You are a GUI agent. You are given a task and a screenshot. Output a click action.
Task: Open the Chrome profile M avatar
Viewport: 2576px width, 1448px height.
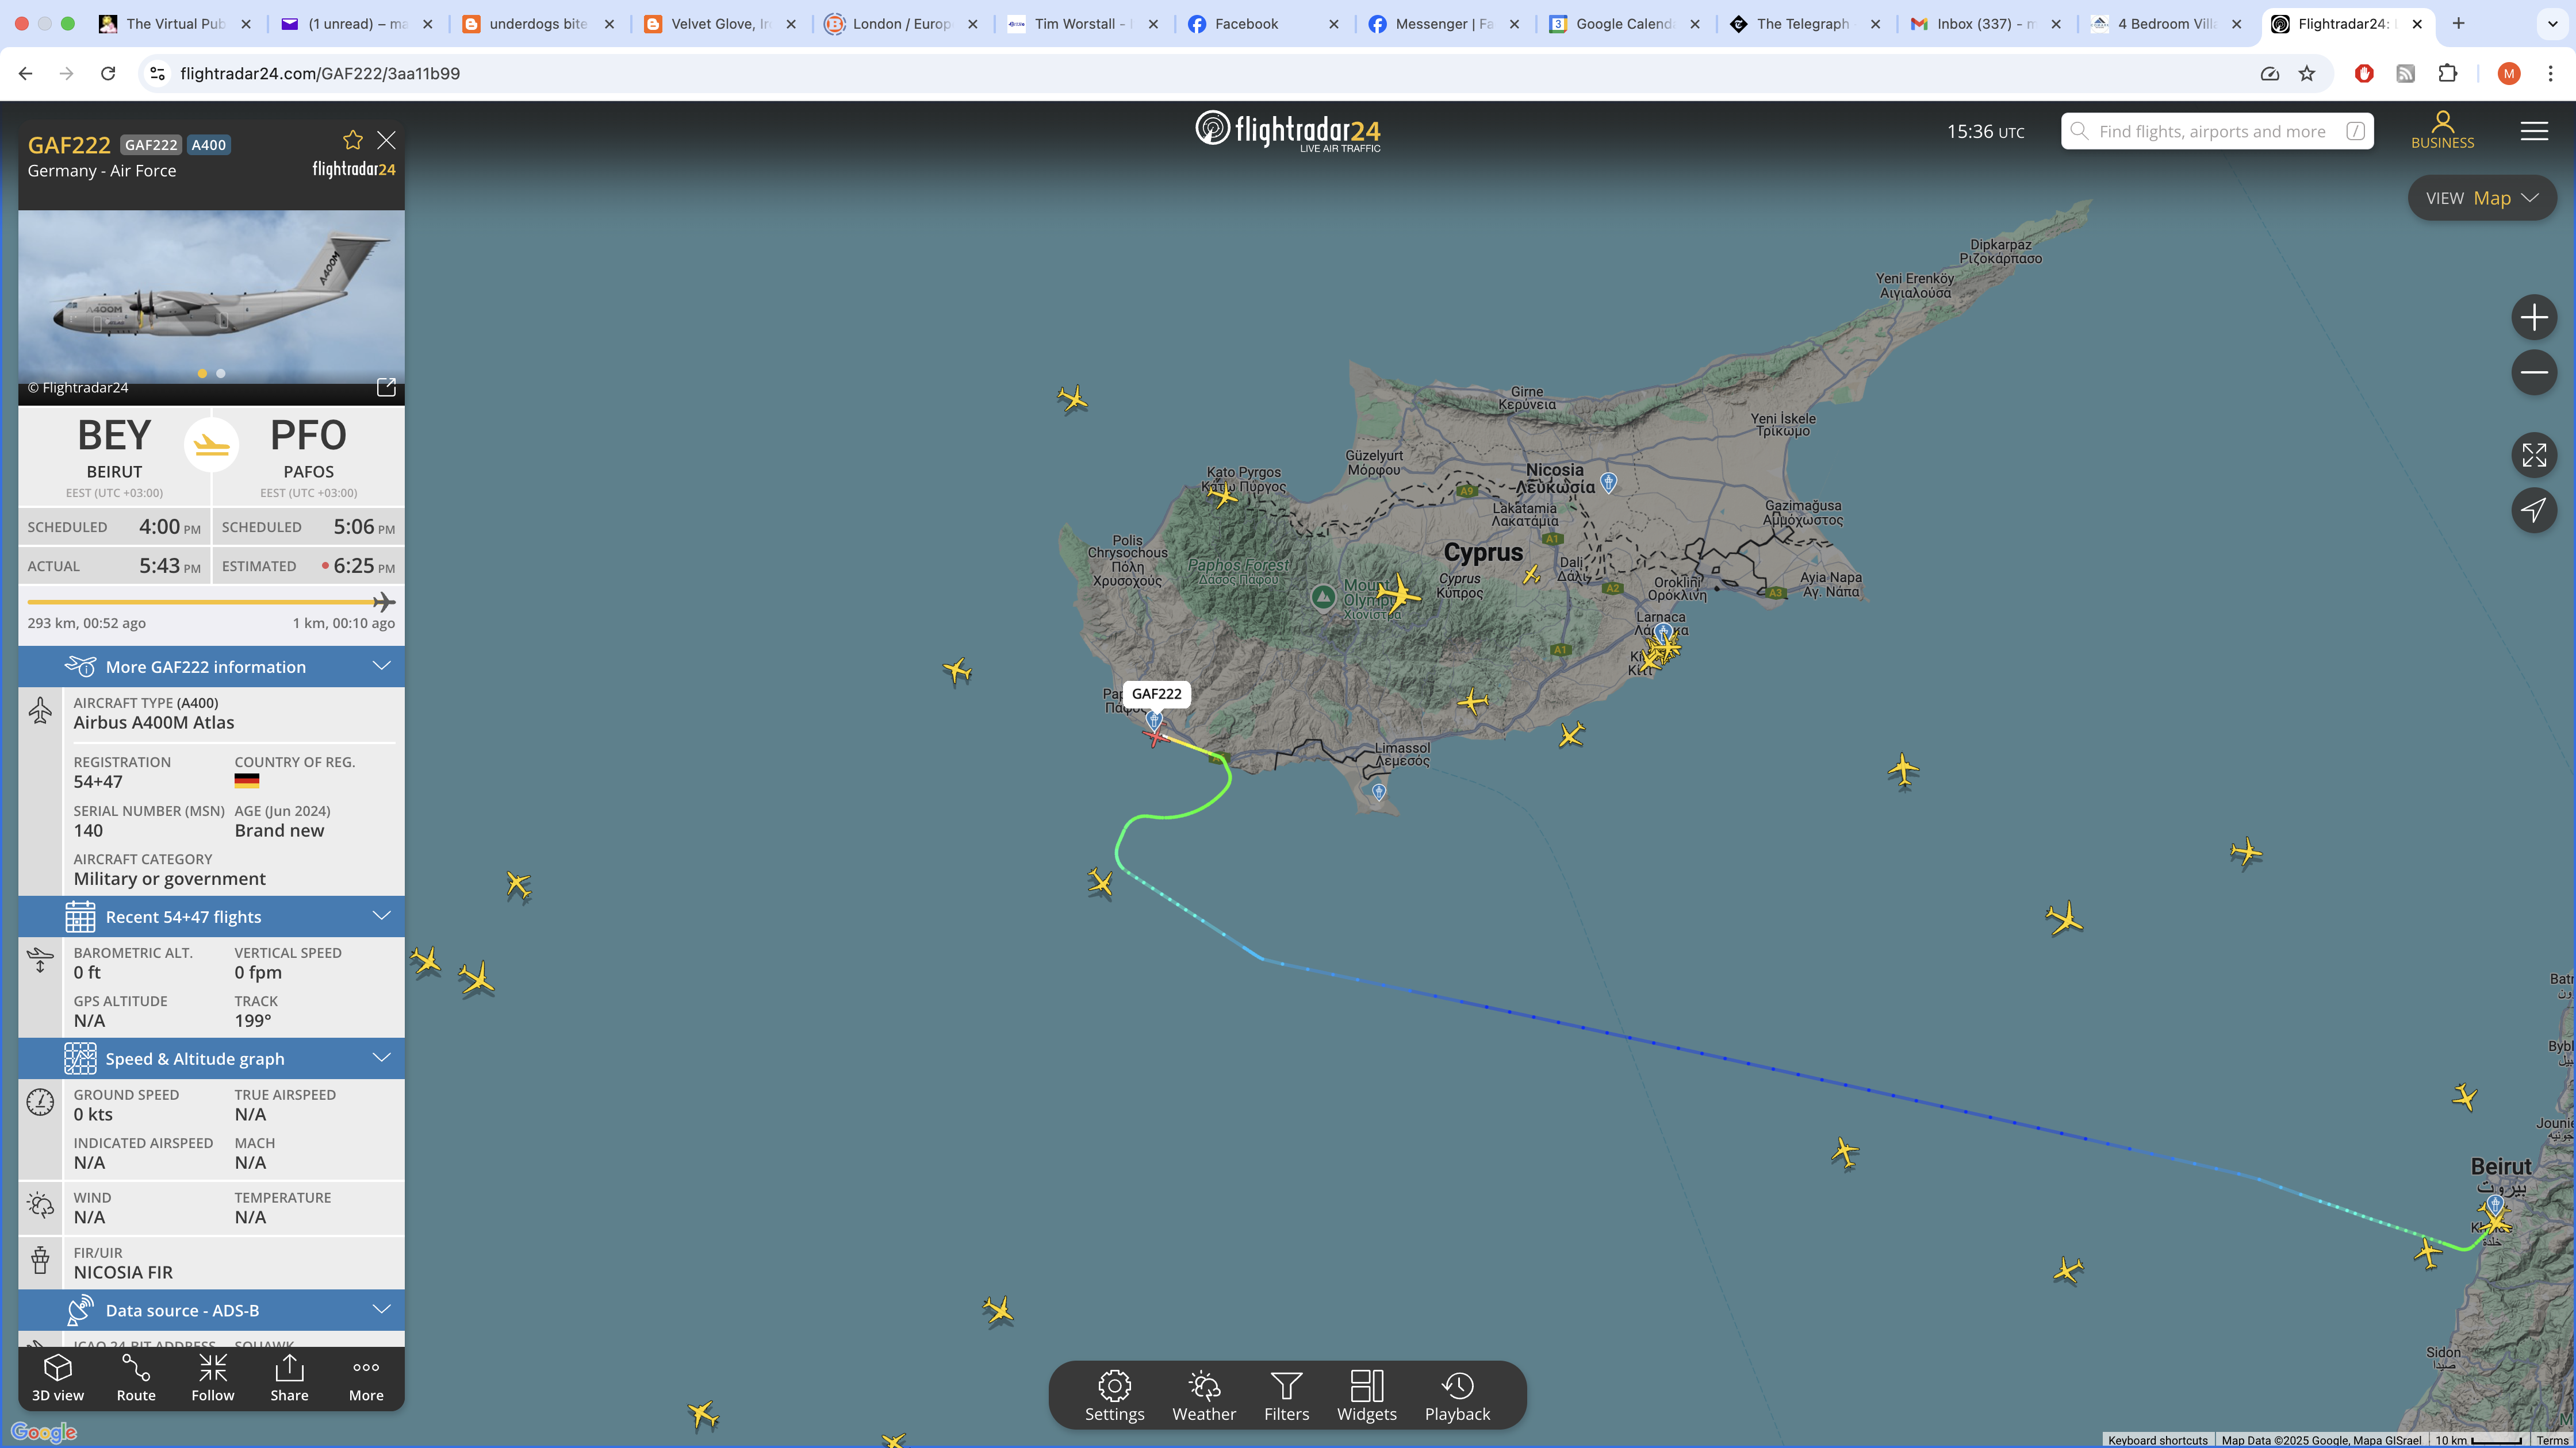coord(2508,73)
